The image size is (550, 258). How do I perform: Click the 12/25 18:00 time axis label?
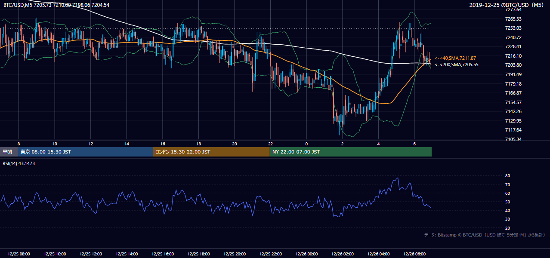tap(199, 254)
